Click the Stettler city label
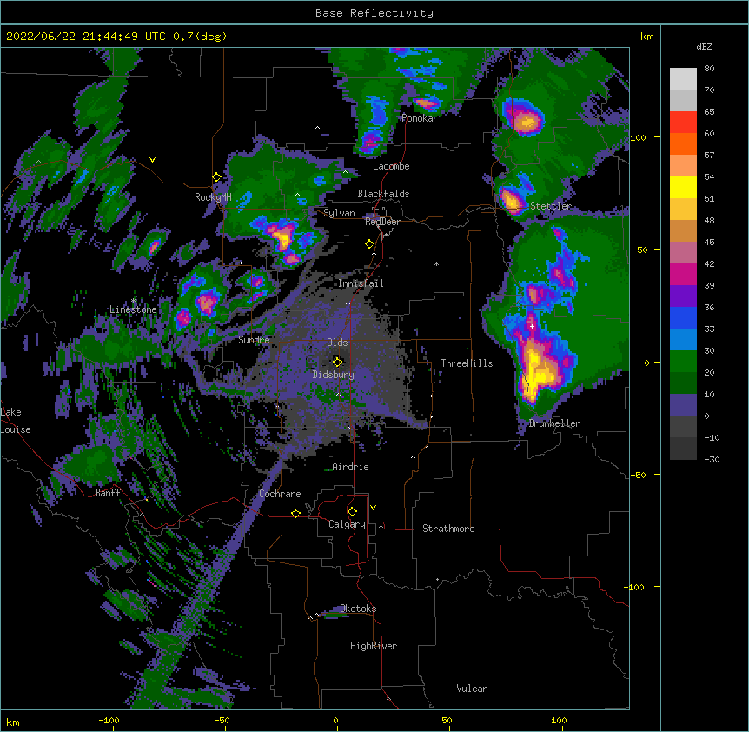Viewport: 749px width, 732px height. [551, 206]
